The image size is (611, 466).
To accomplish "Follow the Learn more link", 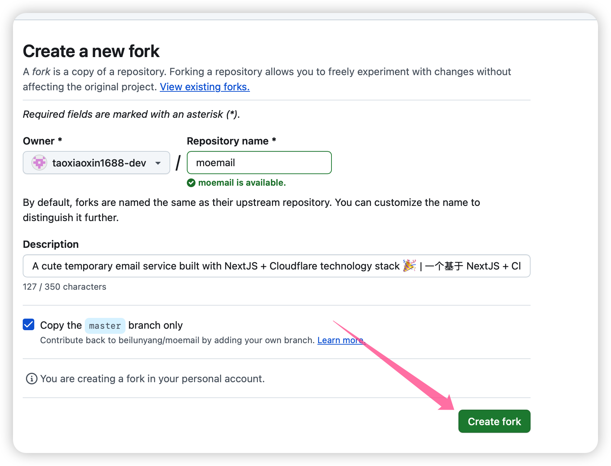I will pos(341,340).
